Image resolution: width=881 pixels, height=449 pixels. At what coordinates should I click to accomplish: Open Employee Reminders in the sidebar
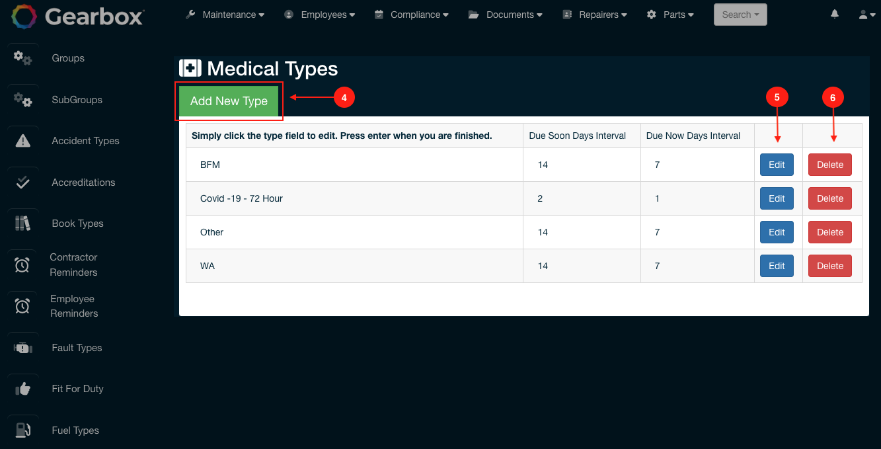pos(74,306)
